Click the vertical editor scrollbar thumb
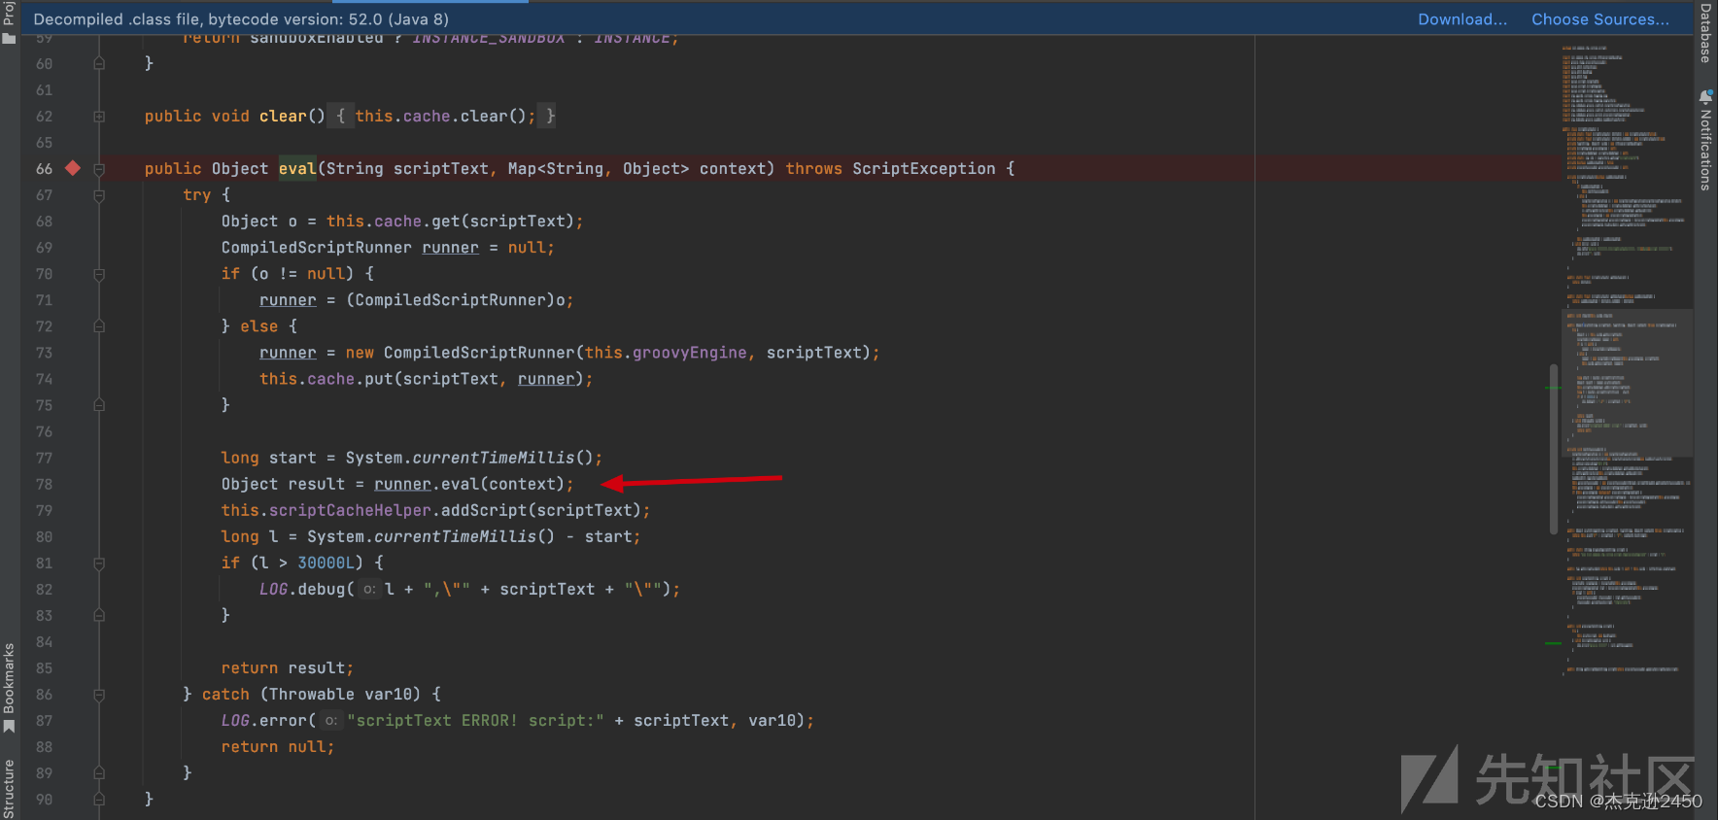Image resolution: width=1718 pixels, height=820 pixels. click(1554, 449)
